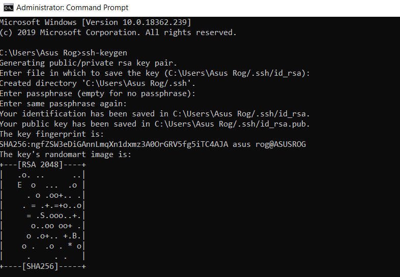Click the asus rog@ASUSROG key comment

click(269, 144)
